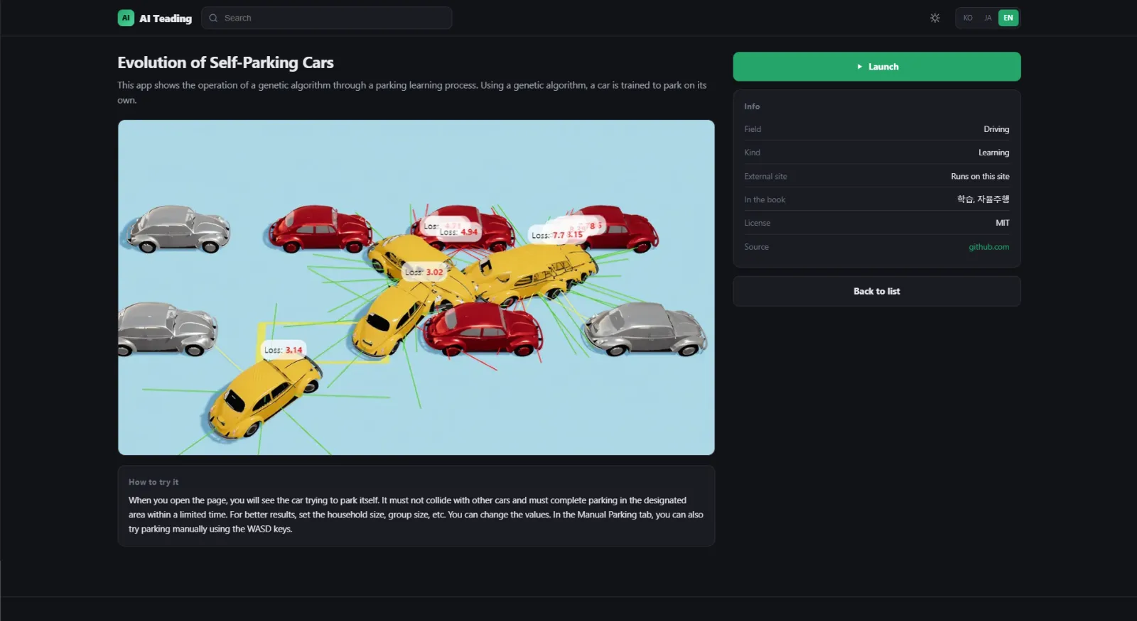Click the 'How to try it' heading
Viewport: 1137px width, 621px height.
tap(153, 482)
